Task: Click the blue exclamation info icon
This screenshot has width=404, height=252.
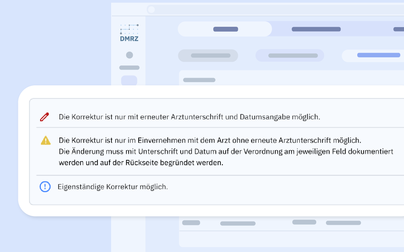Action: [45, 187]
